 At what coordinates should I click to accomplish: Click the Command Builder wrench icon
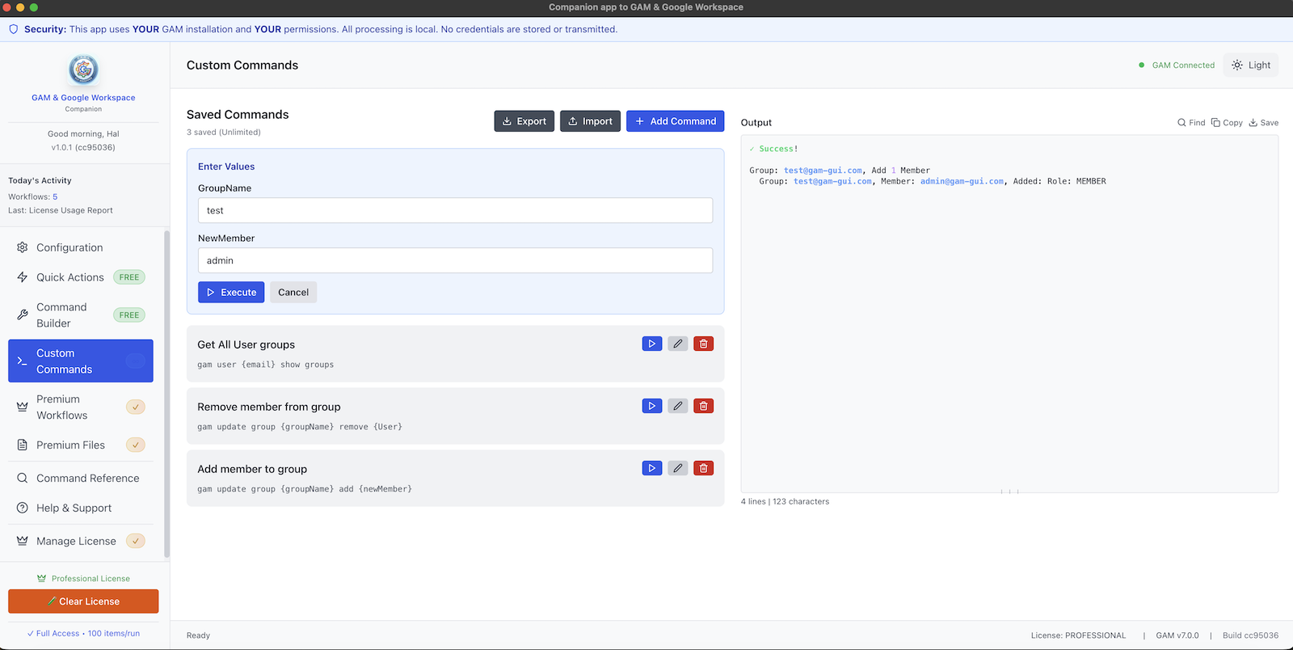click(23, 315)
